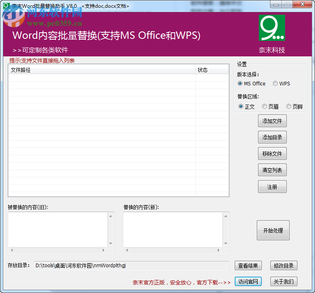Click the 提示:支持文件直接拖入列表 hint text
The width and height of the screenshot is (315, 293).
point(42,60)
